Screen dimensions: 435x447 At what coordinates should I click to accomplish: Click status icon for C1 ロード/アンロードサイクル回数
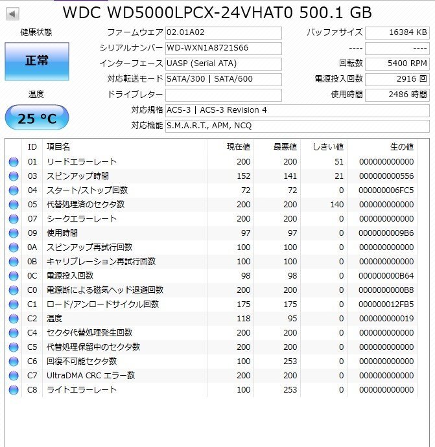(x=14, y=304)
